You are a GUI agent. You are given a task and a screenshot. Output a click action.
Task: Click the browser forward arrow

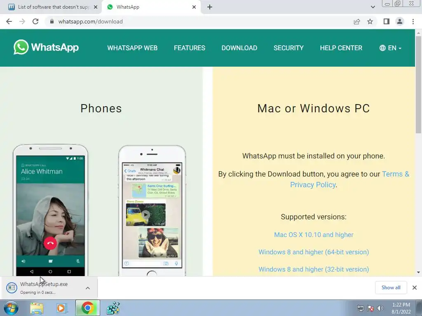point(22,21)
